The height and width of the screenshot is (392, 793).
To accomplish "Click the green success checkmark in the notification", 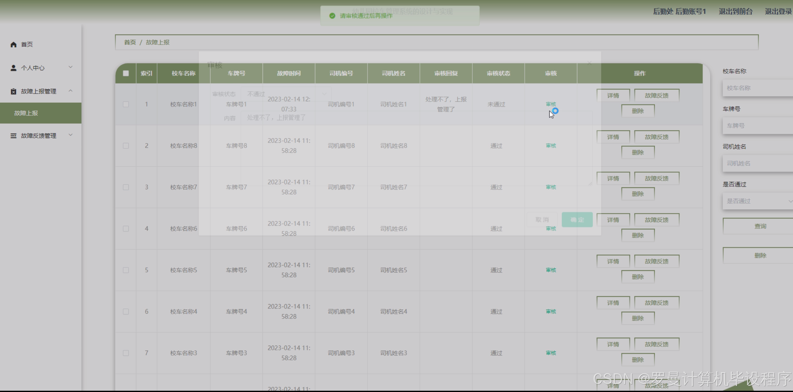I will pos(332,16).
